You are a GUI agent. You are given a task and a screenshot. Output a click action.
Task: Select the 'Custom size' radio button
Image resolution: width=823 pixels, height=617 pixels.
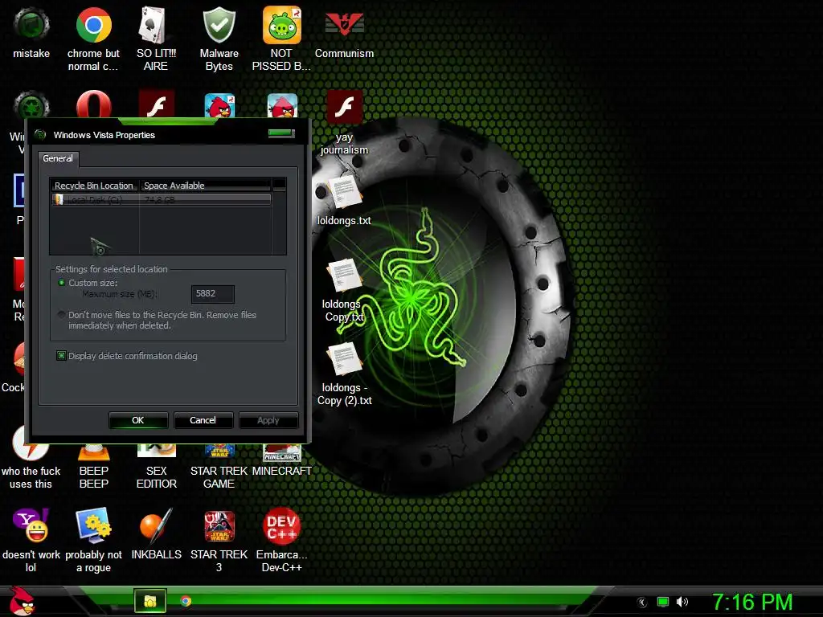61,283
